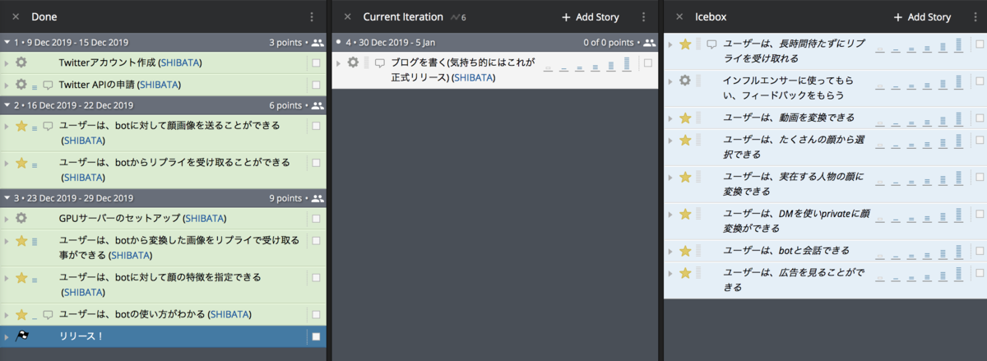The height and width of the screenshot is (361, 987).
Task: Expand the リリース！ release marker
Action: pos(7,336)
